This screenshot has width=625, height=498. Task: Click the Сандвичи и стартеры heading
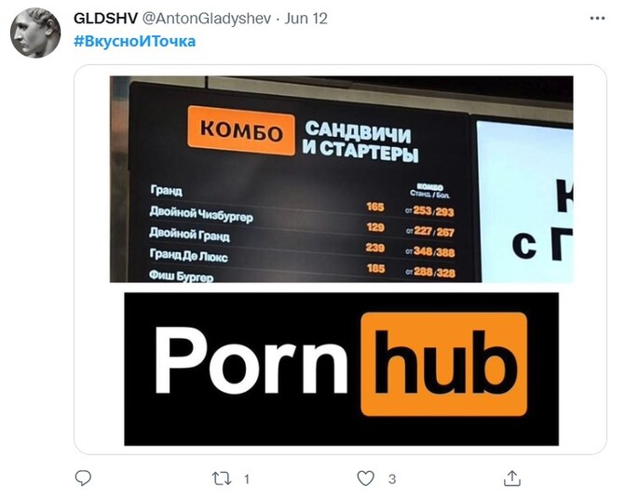(360, 142)
